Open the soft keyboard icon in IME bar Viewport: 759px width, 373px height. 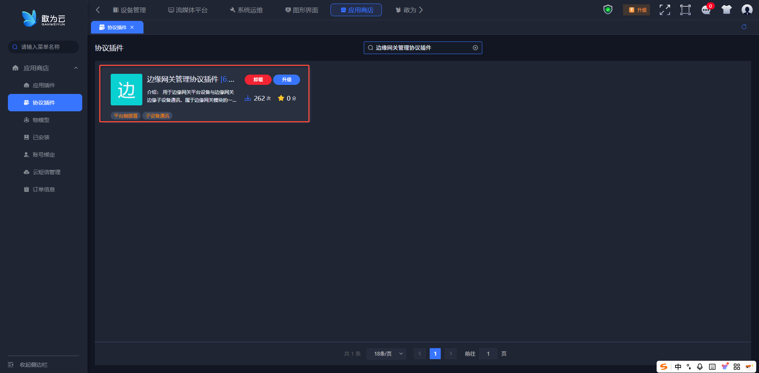pos(712,367)
